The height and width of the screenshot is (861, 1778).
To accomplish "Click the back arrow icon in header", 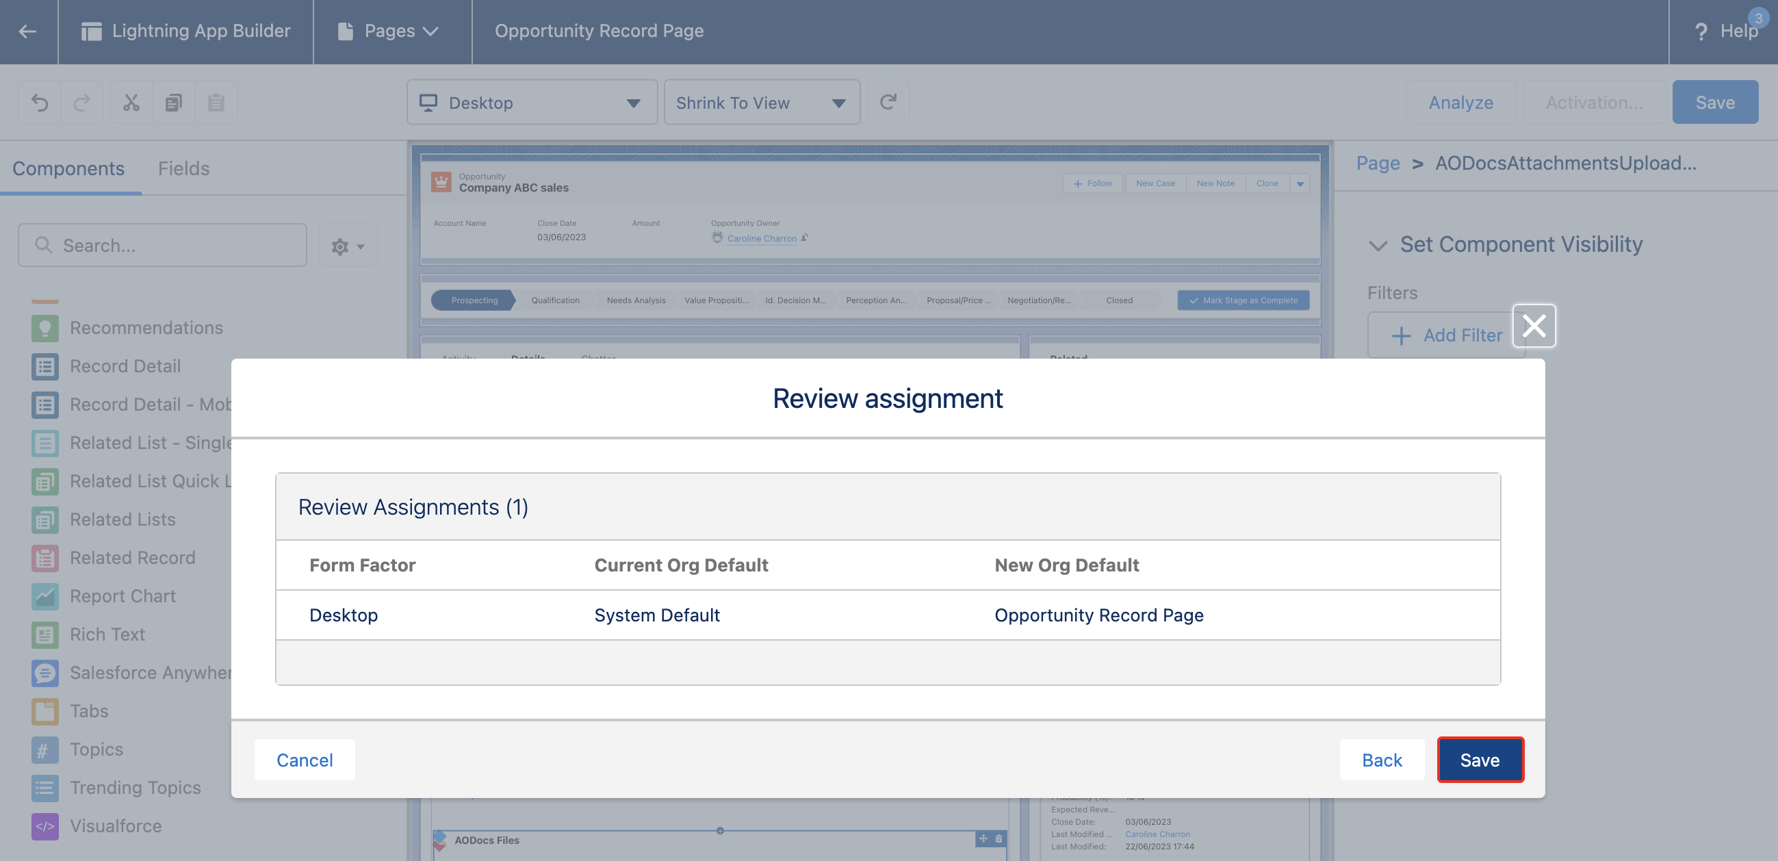I will coord(27,31).
